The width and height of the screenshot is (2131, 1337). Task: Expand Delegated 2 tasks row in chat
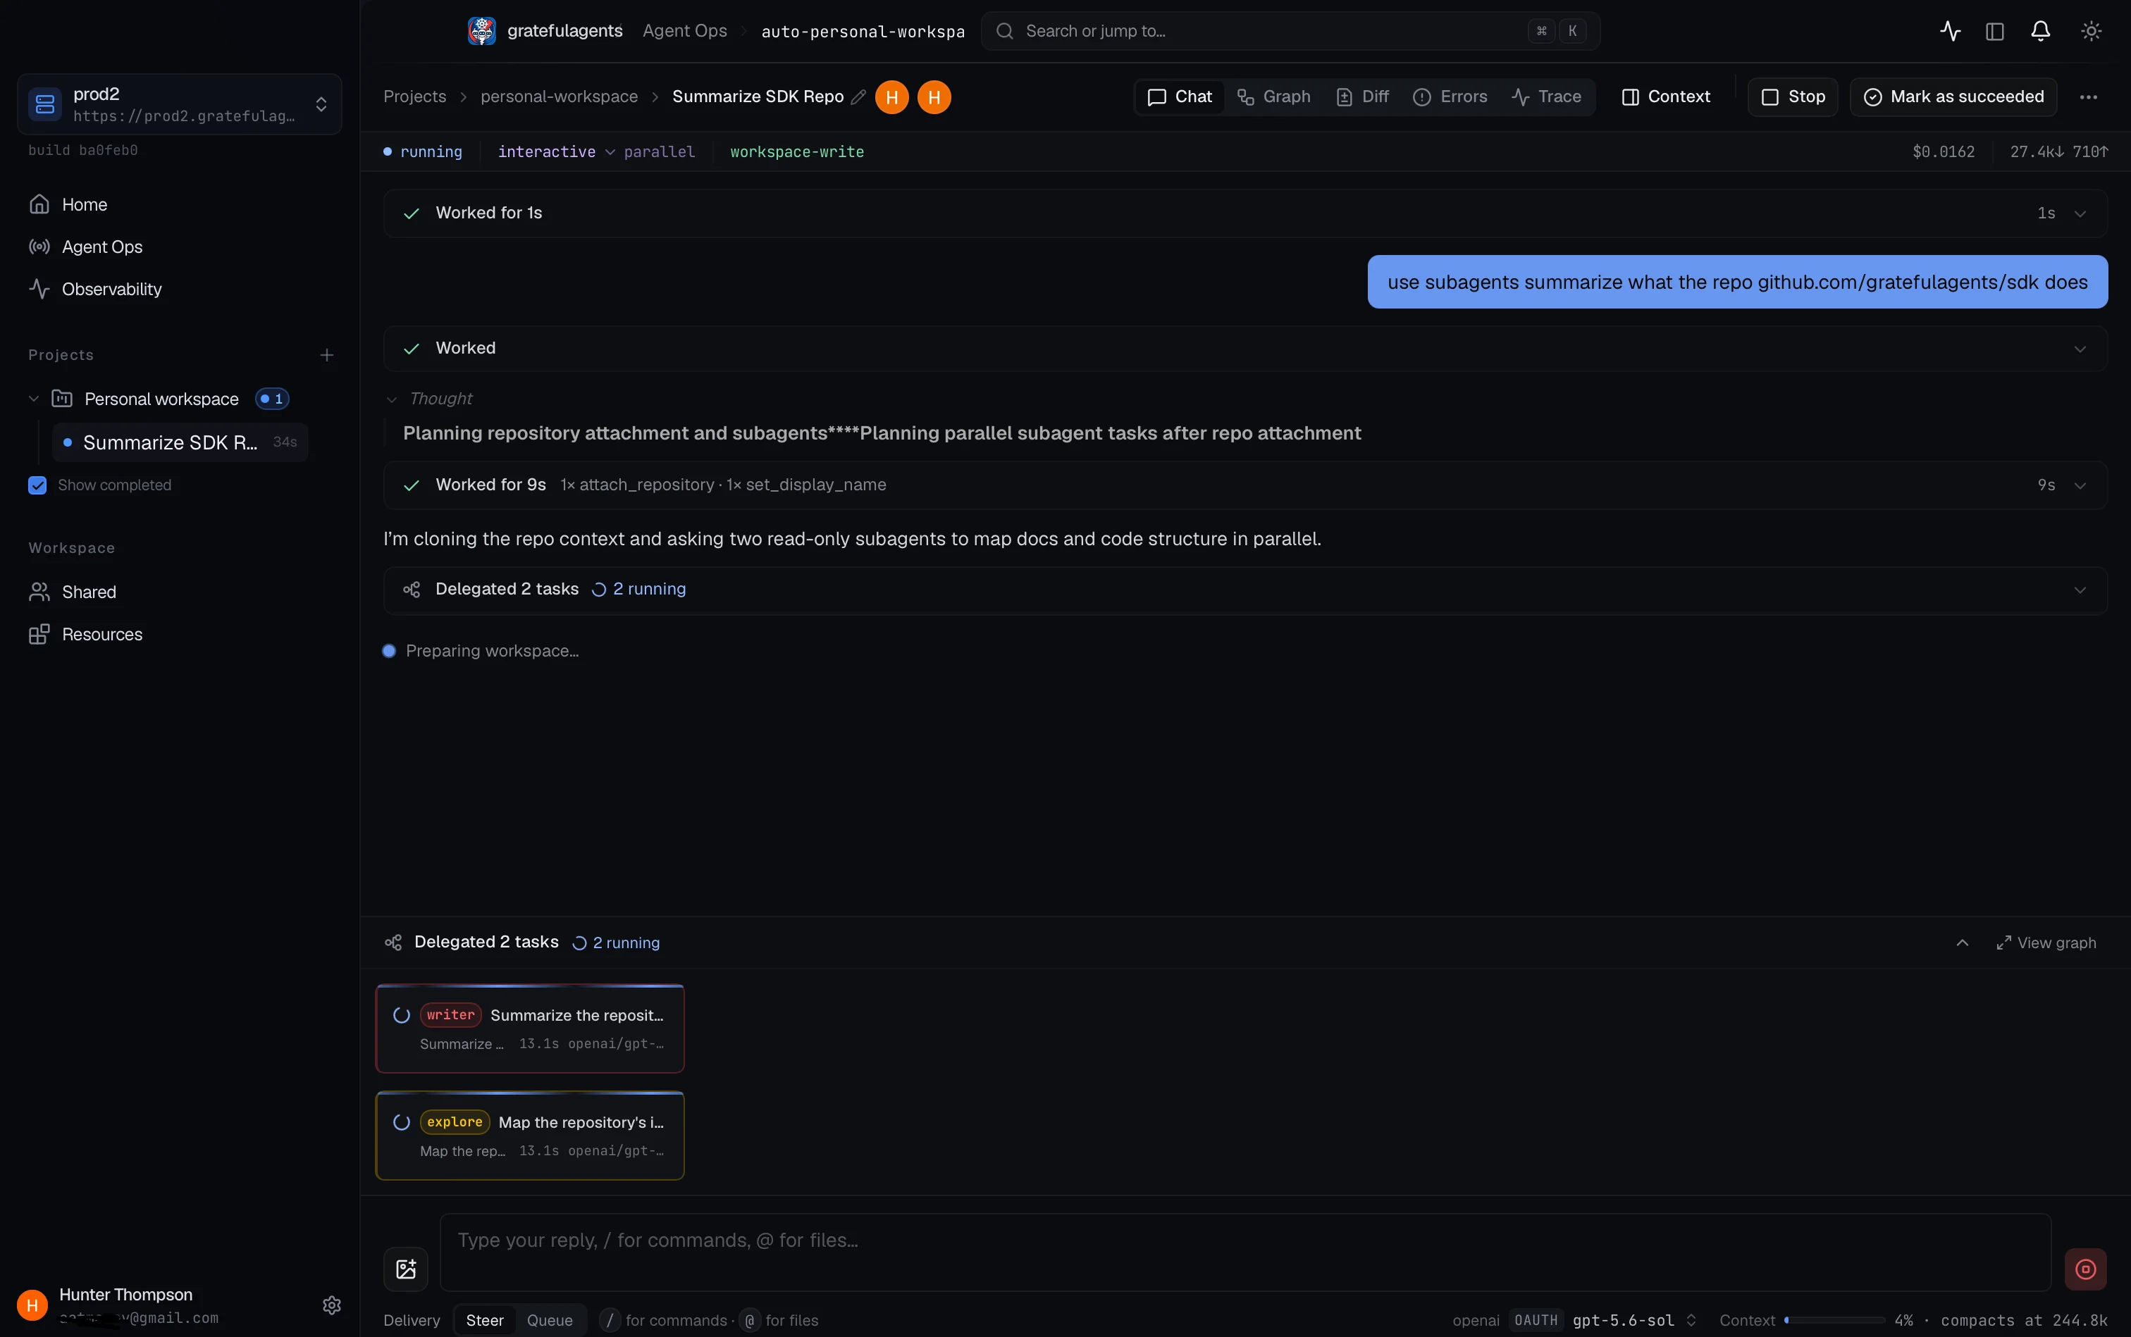(1245, 590)
